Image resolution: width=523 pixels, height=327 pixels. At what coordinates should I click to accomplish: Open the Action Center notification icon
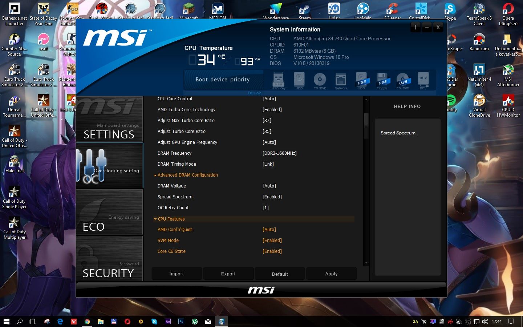pyautogui.click(x=511, y=321)
